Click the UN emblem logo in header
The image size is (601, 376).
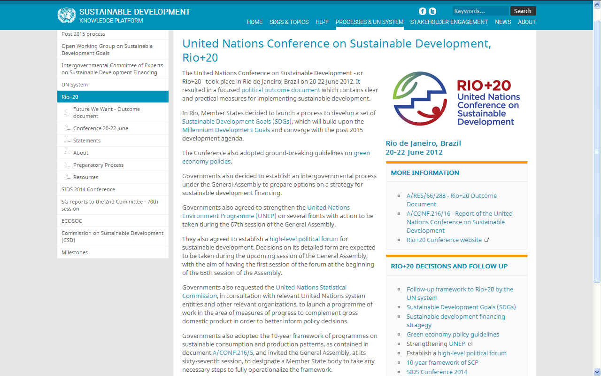pos(67,16)
